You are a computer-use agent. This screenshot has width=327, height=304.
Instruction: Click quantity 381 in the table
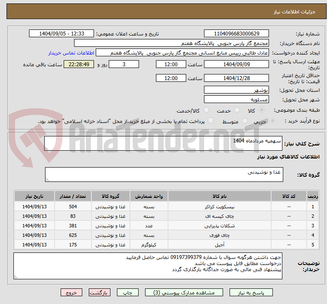click(x=73, y=226)
